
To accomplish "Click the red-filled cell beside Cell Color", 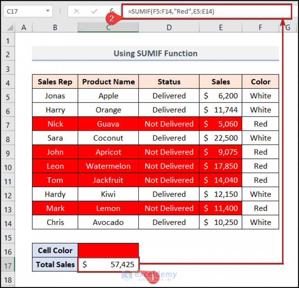I will (x=108, y=250).
